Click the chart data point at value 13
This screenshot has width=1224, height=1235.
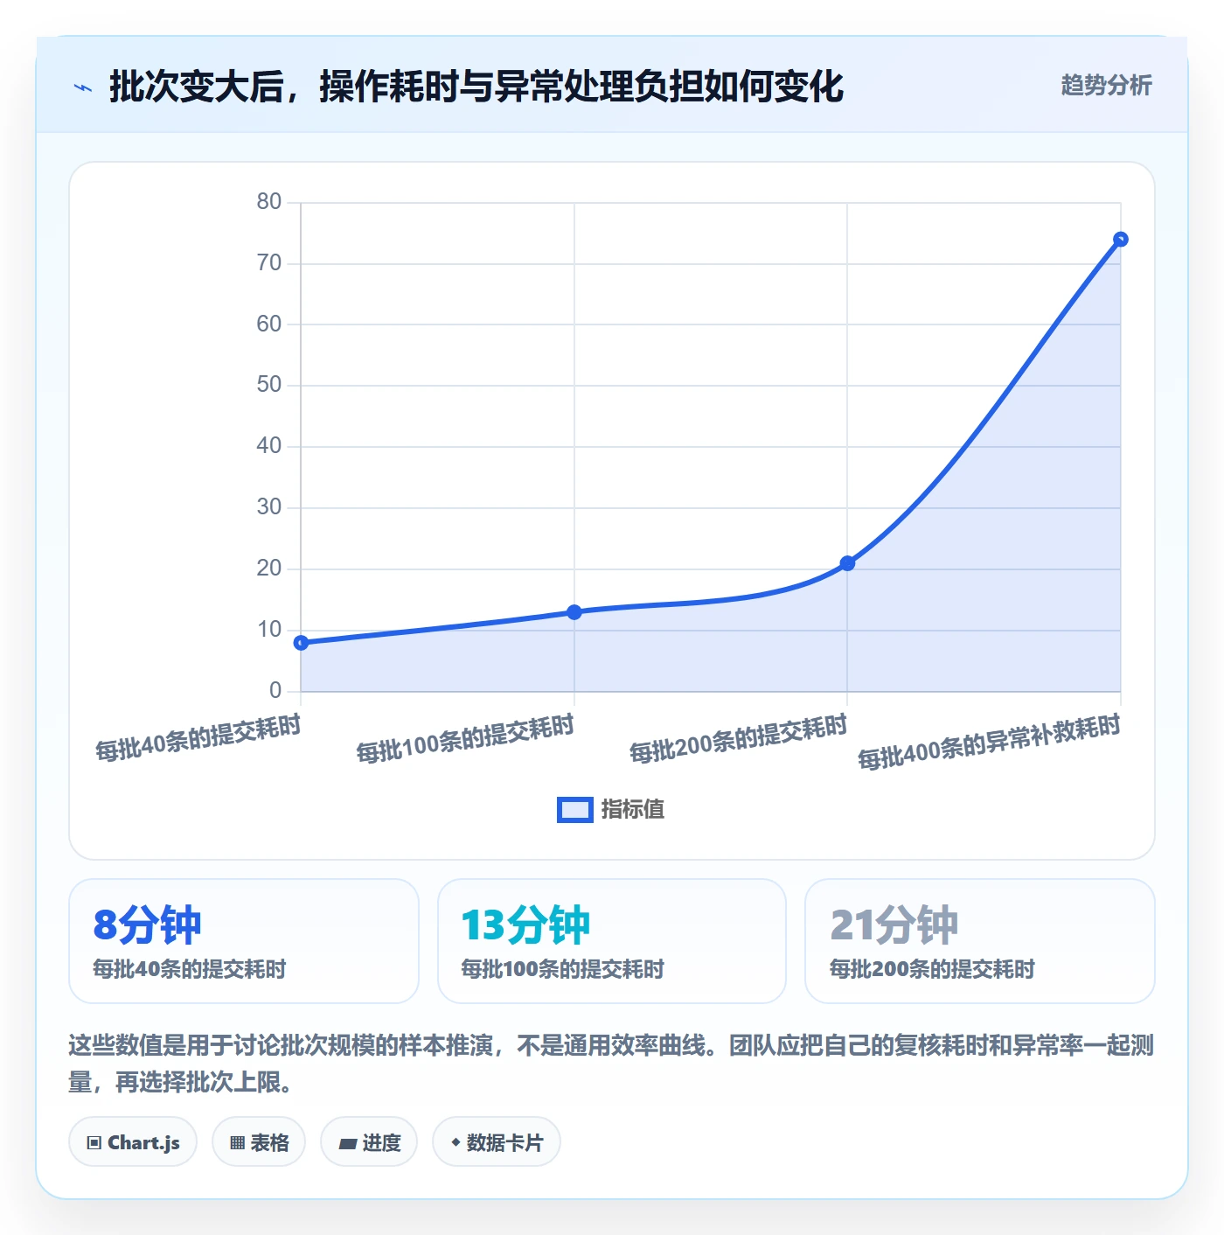574,612
